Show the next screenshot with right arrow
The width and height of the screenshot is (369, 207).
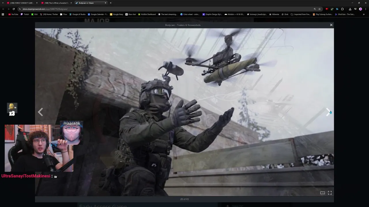point(328,112)
